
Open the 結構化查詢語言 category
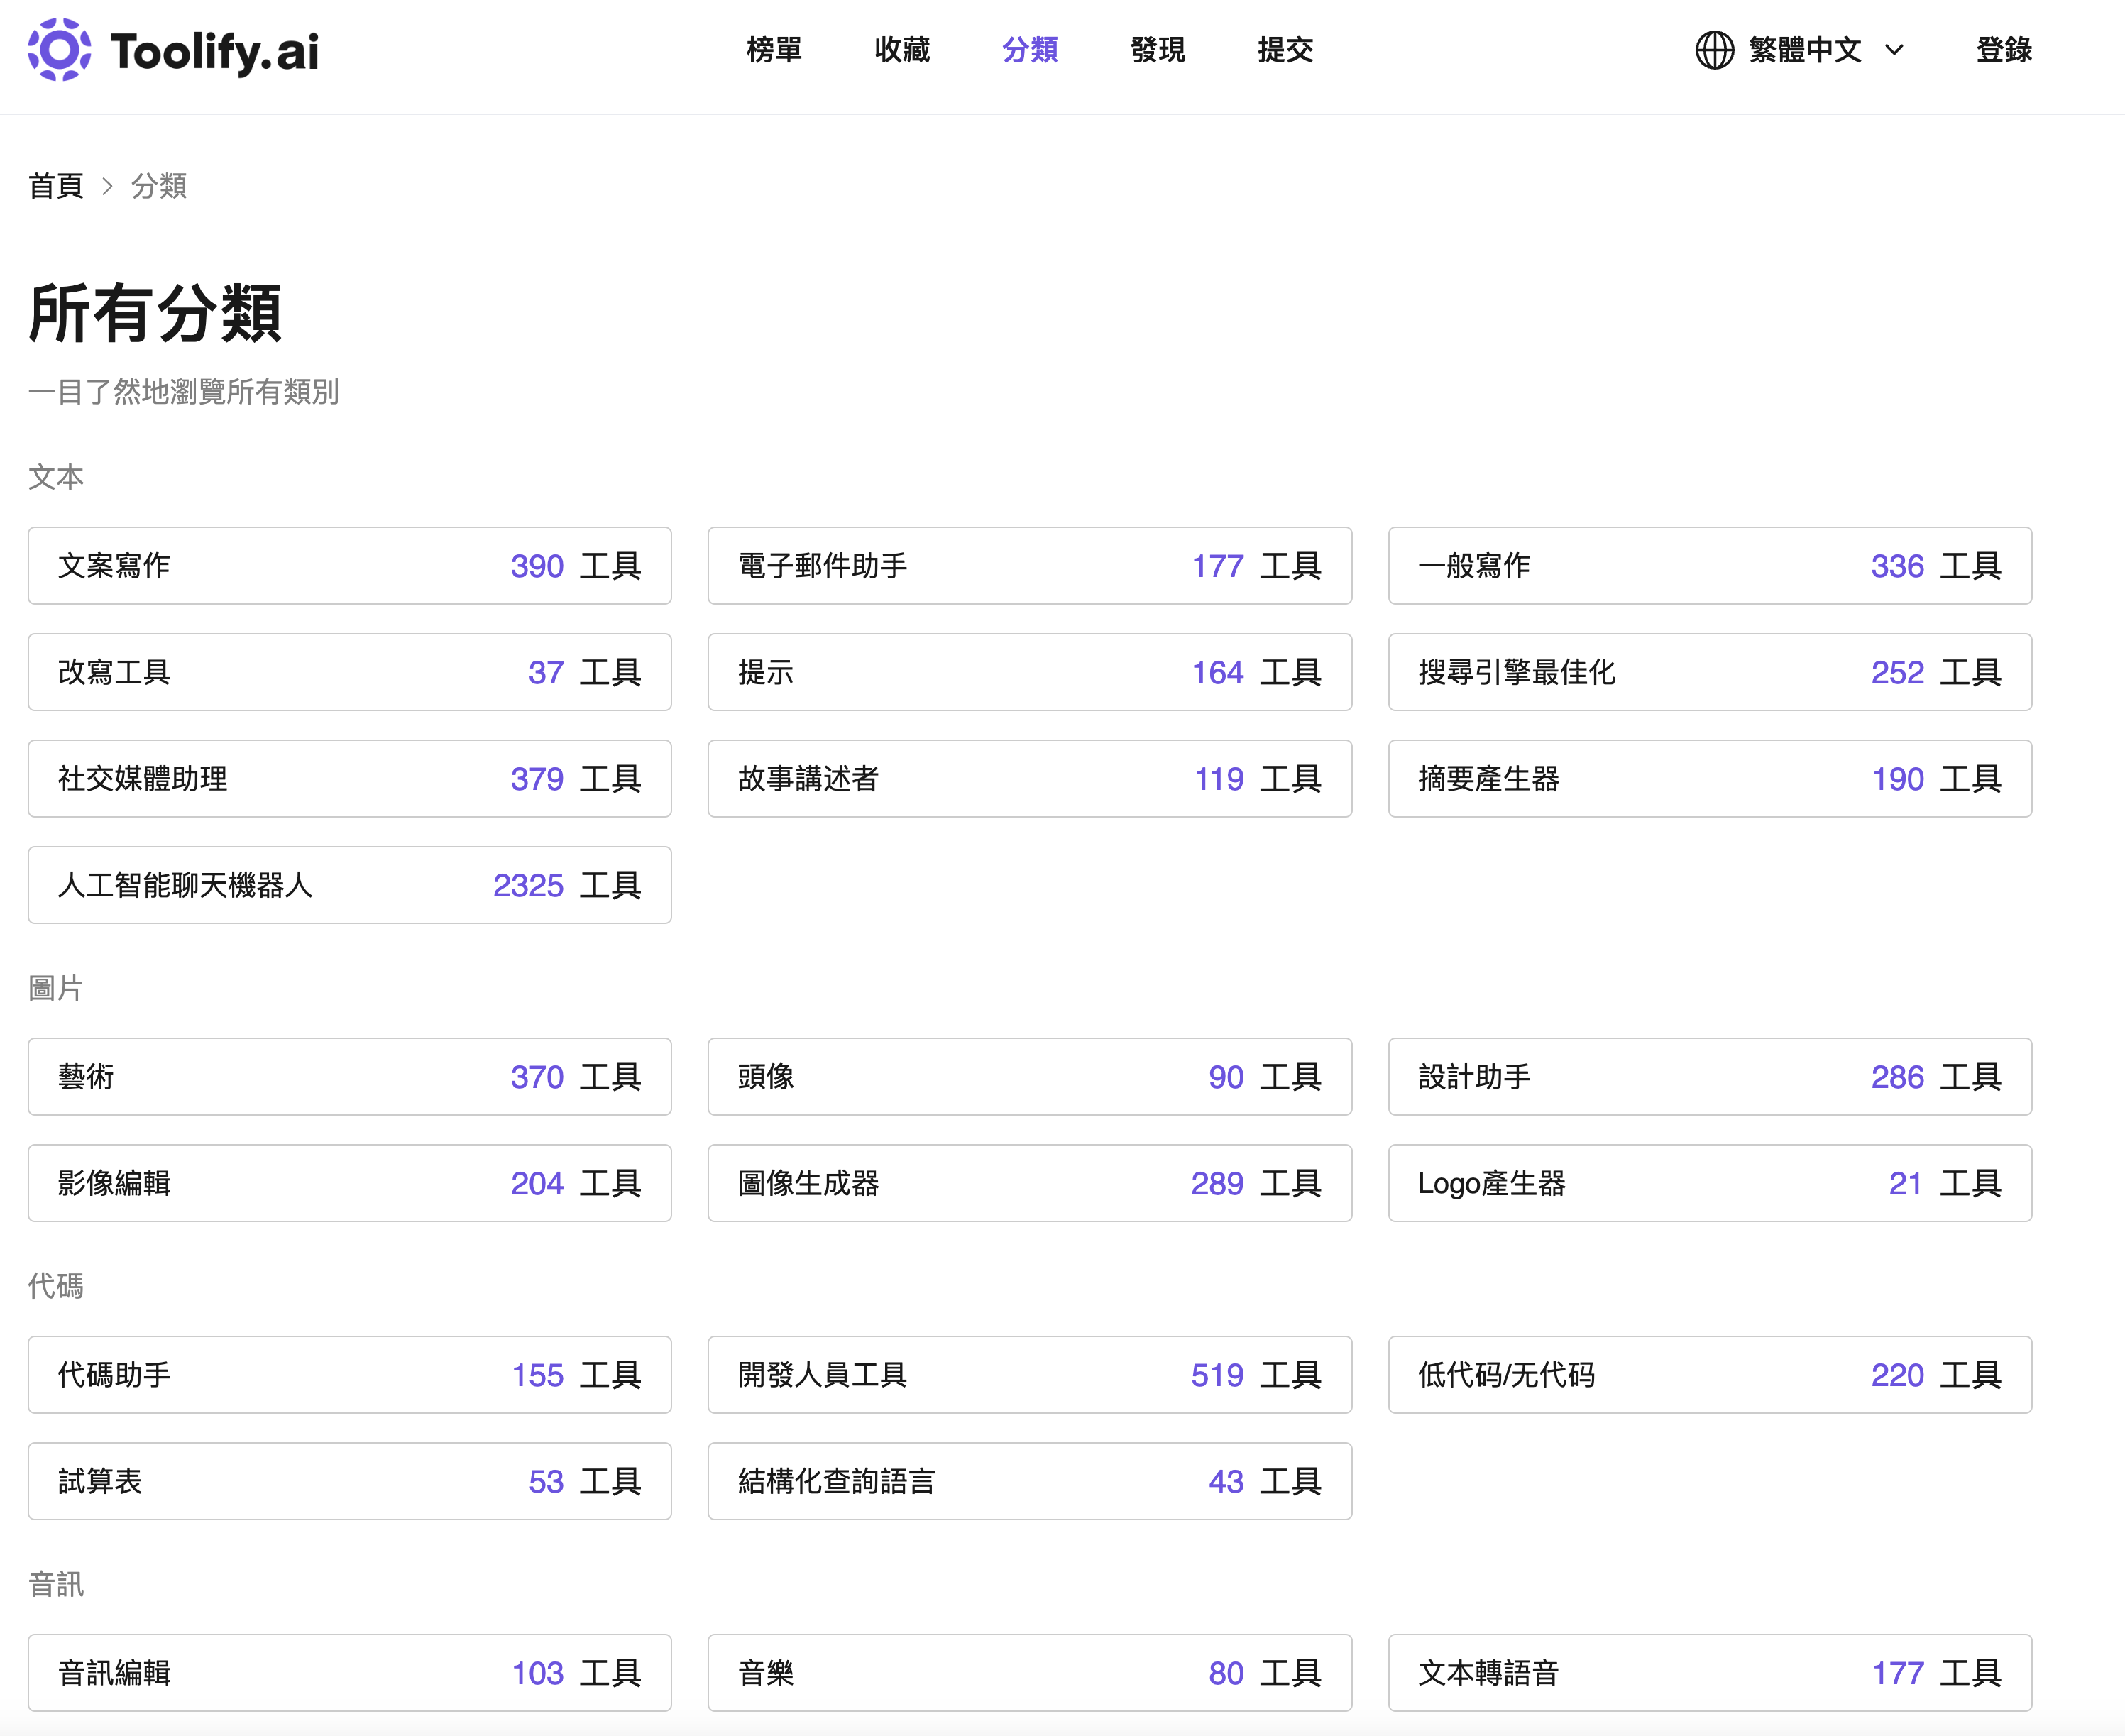point(1029,1481)
